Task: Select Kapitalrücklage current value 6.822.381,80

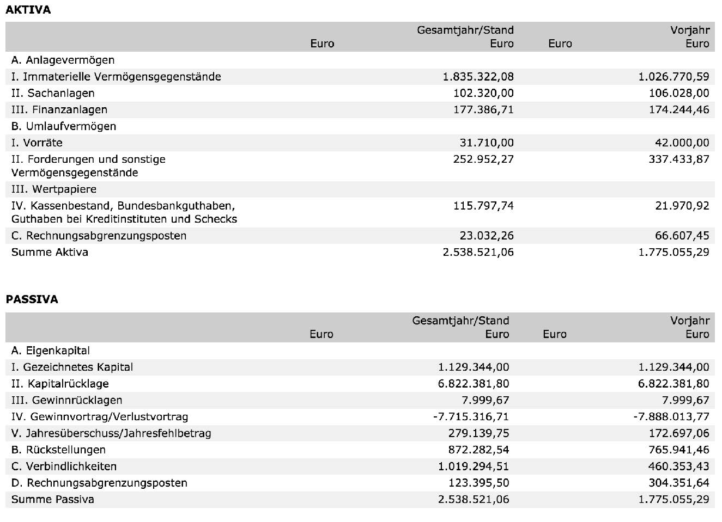Action: click(x=474, y=384)
